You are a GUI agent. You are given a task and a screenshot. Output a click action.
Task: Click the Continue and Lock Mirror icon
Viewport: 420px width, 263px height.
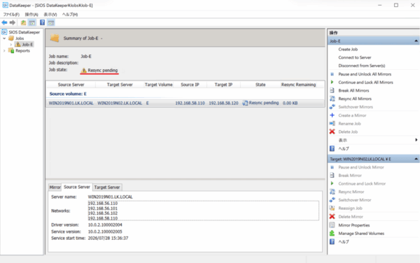332,183
